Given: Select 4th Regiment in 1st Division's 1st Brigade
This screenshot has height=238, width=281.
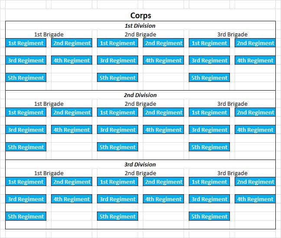Looking at the screenshot, I should (x=71, y=60).
